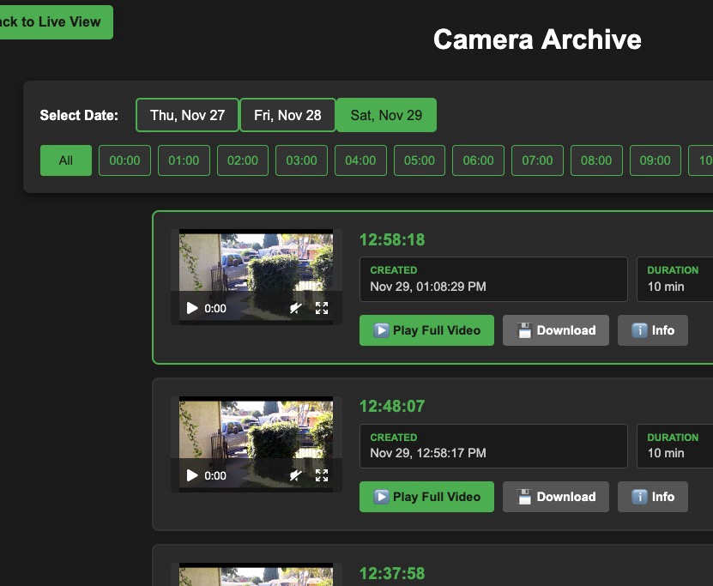Click the 12:58:18 timestamp heading
This screenshot has width=713, height=586.
point(392,239)
